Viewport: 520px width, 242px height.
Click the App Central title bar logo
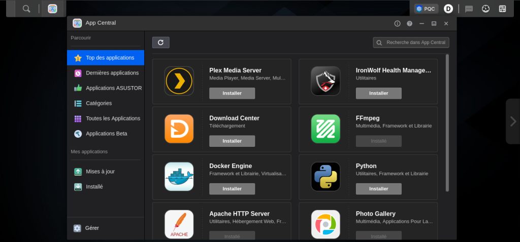tap(77, 23)
